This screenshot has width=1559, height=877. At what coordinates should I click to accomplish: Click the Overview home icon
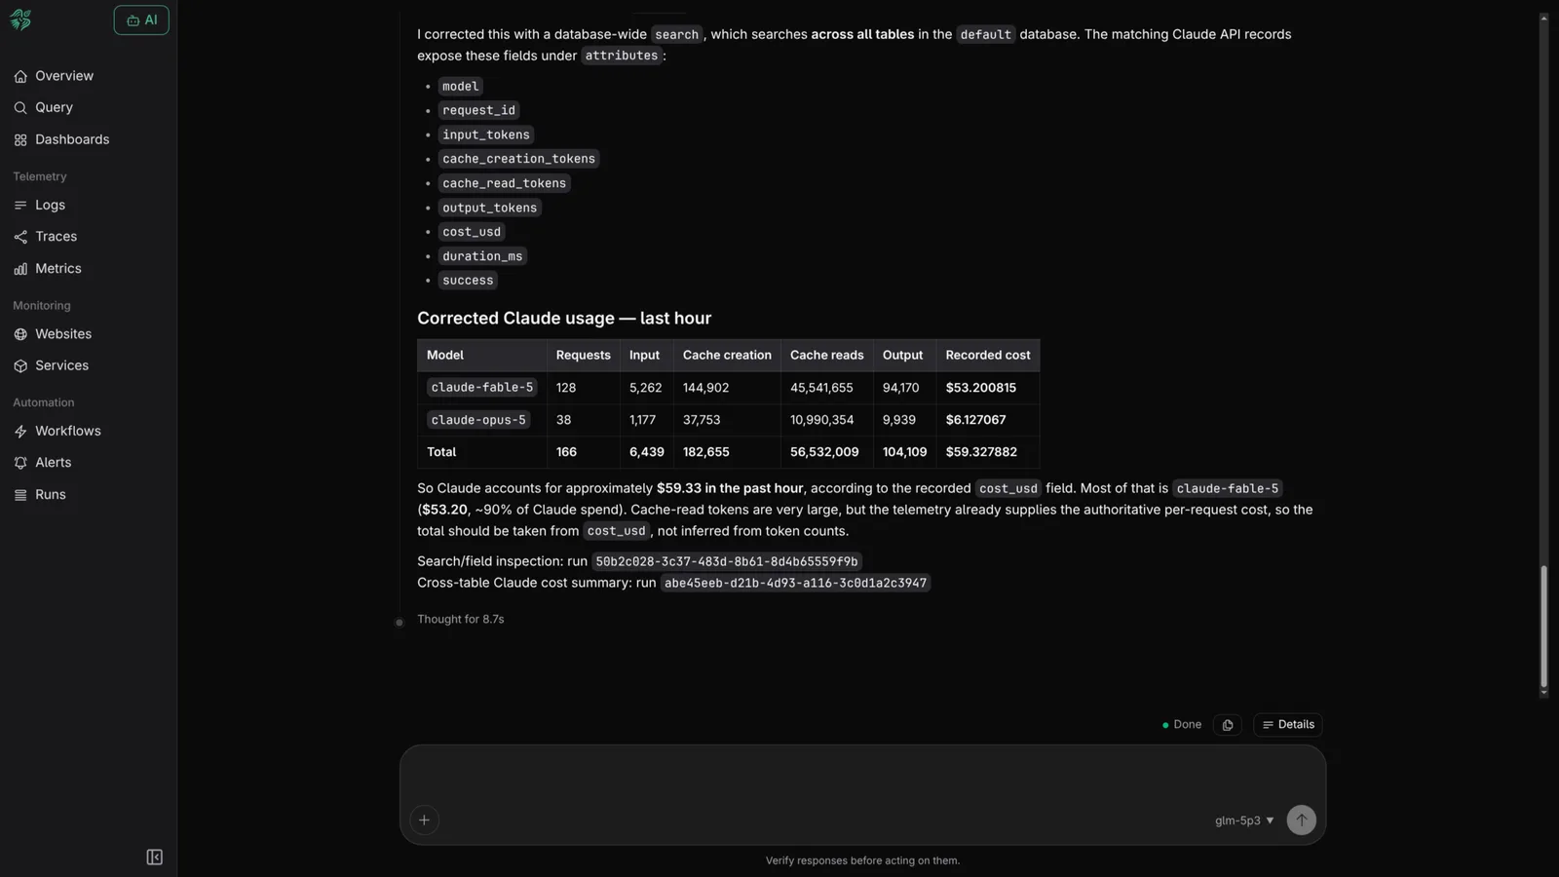point(20,76)
